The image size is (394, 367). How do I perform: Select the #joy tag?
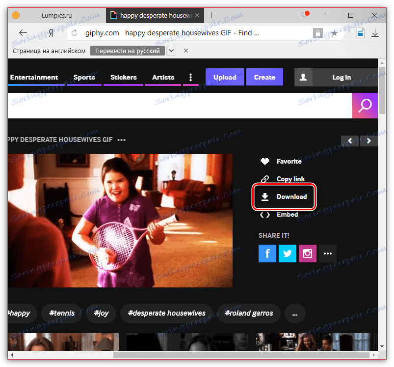point(101,313)
